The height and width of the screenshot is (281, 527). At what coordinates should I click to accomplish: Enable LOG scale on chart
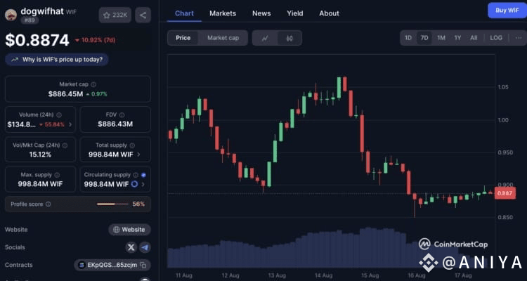[x=496, y=38]
